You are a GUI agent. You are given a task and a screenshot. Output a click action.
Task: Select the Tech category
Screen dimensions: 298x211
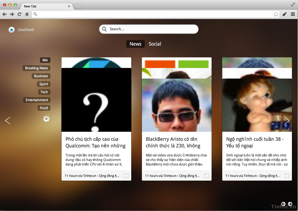[44, 92]
